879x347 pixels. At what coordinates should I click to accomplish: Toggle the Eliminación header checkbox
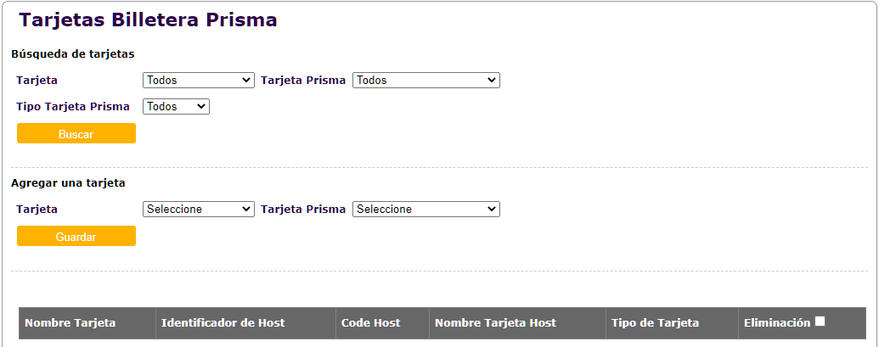820,321
